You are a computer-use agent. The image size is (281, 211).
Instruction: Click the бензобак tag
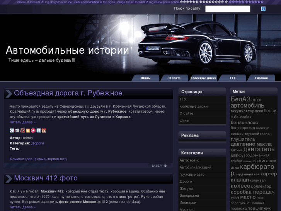(243, 117)
